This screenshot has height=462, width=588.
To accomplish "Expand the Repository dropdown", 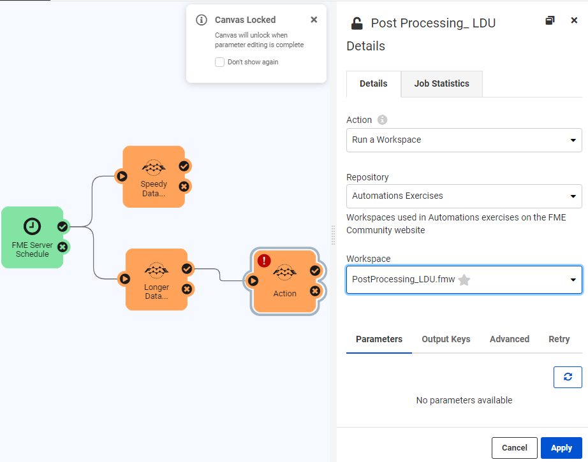I will pos(464,196).
